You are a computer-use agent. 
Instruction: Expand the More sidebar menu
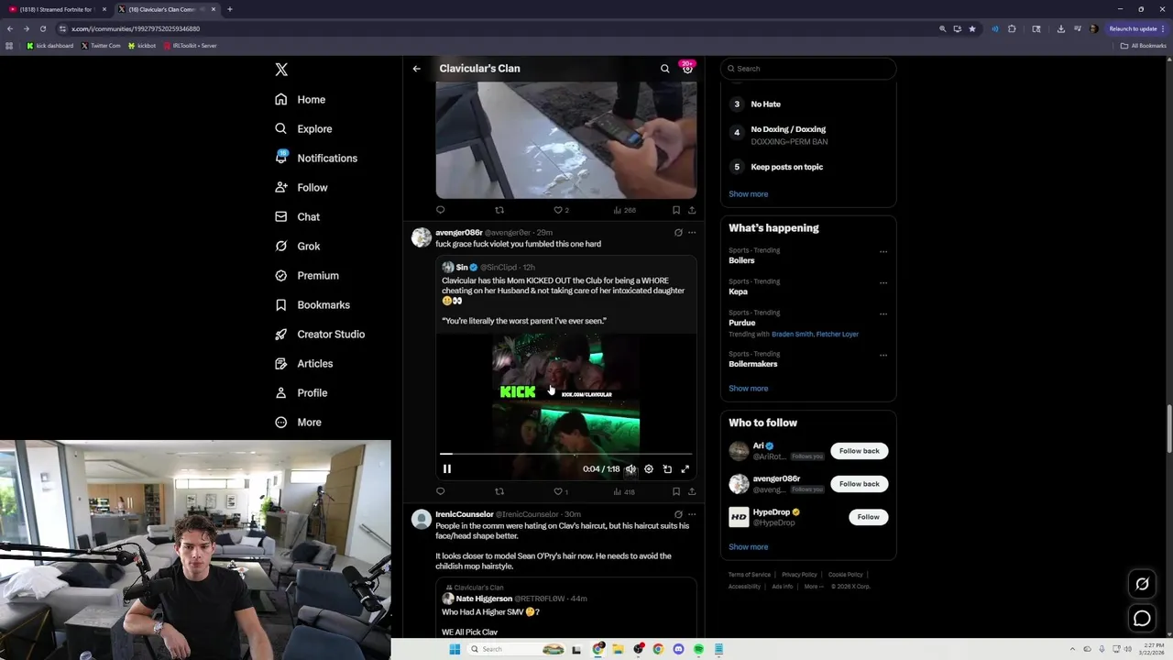click(x=298, y=423)
